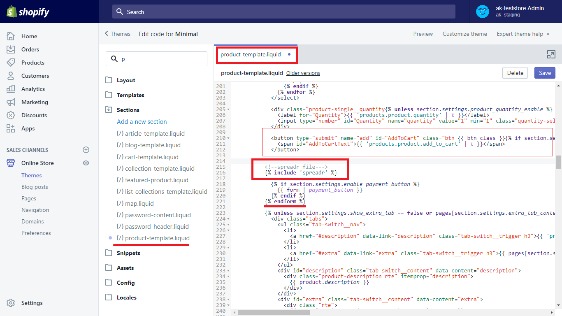
Task: Click the Products tag icon
Action: pyautogui.click(x=11, y=63)
